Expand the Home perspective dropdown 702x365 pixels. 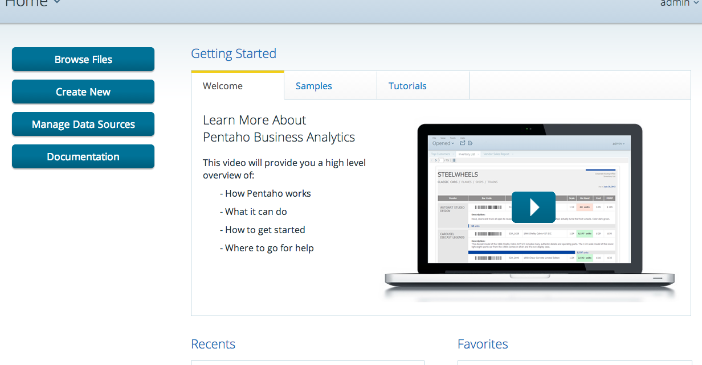click(33, 3)
